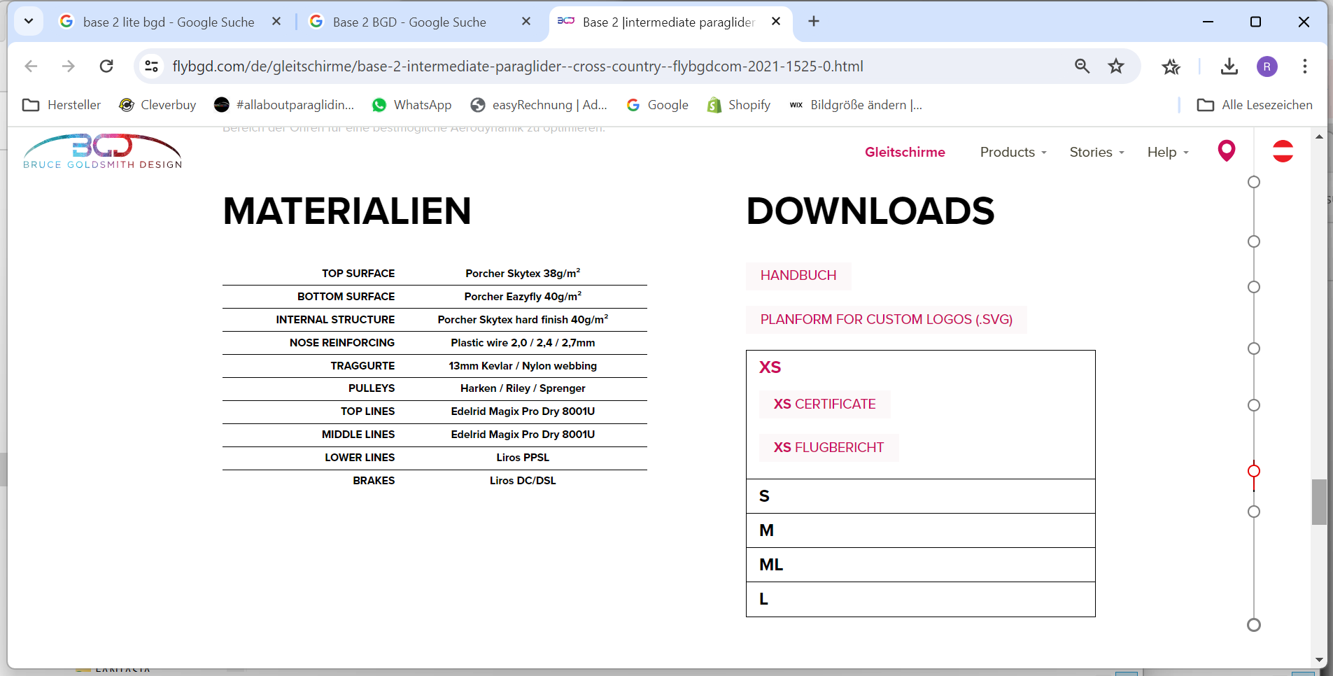
Task: Open the Gleitschirme menu item
Action: click(905, 152)
